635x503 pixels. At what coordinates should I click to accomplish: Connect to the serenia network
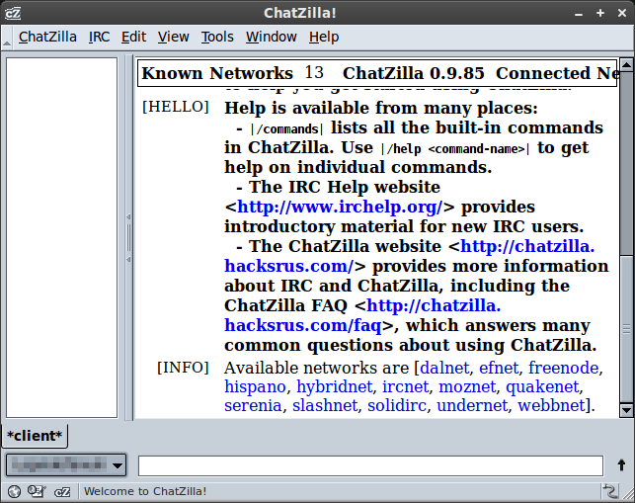(253, 405)
